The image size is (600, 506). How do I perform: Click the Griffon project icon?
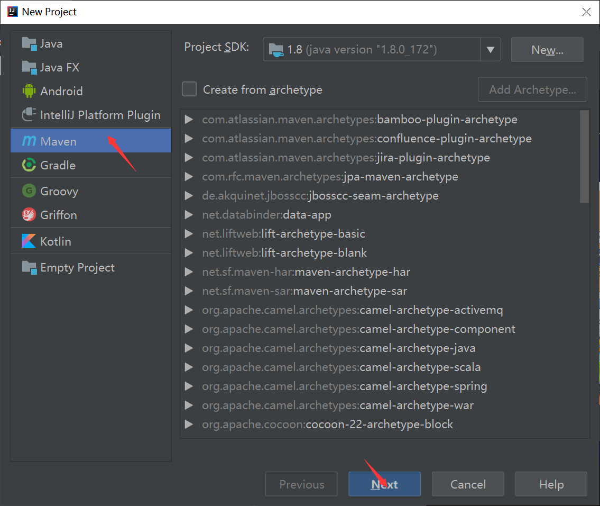(x=29, y=215)
